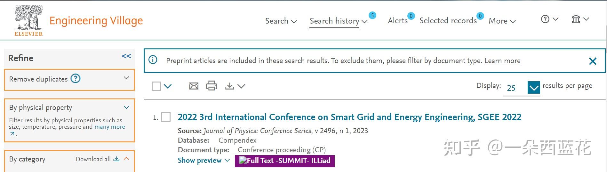Open the SGEE 2022 conference title link

click(x=349, y=117)
